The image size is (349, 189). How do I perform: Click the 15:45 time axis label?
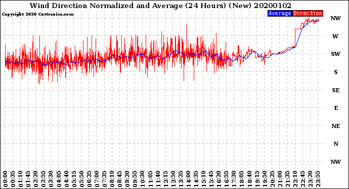(211, 179)
